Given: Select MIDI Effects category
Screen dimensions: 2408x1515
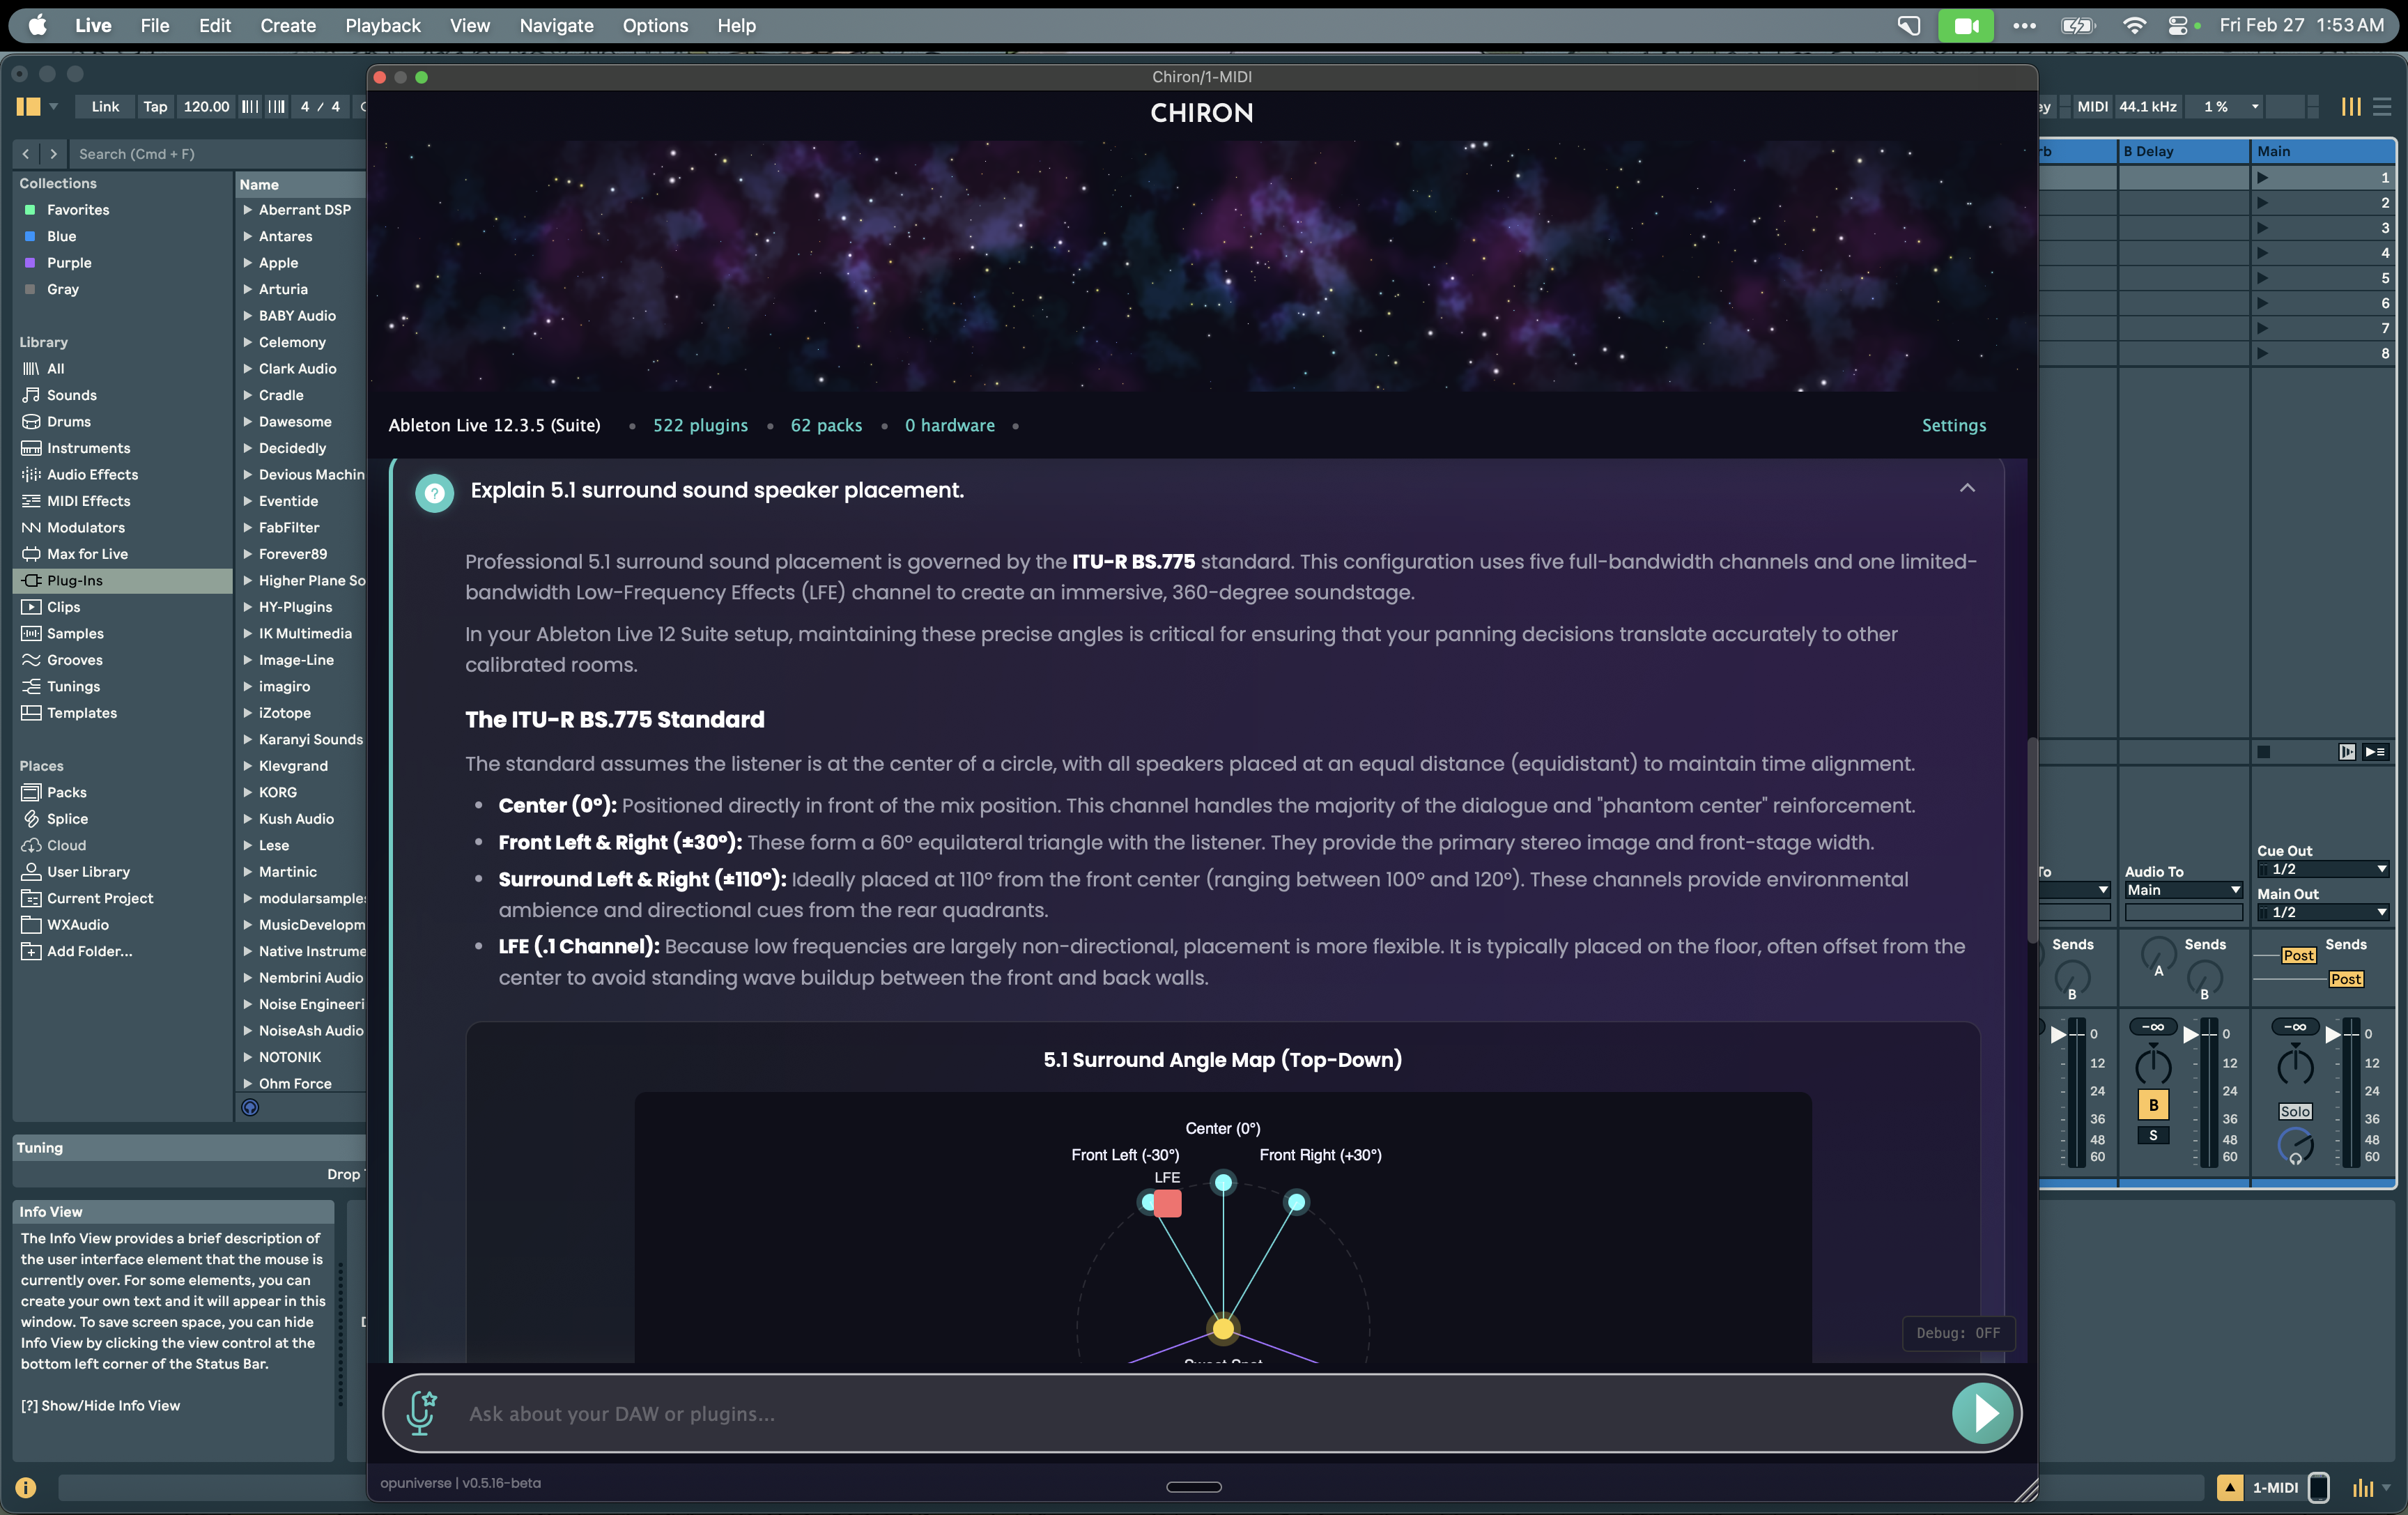Looking at the screenshot, I should pos(88,501).
